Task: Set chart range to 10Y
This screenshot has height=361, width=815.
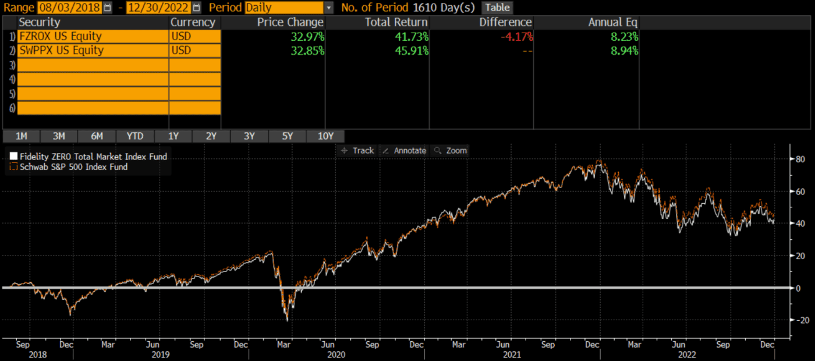Action: tap(325, 136)
